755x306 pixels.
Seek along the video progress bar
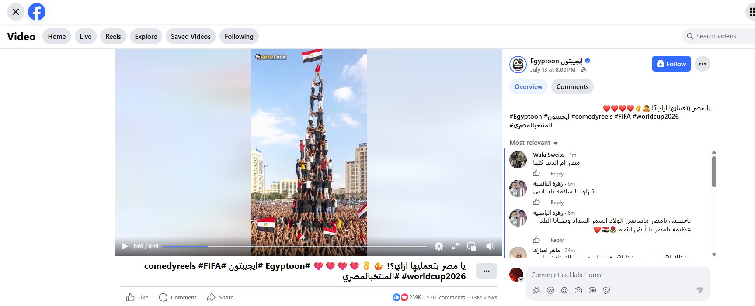295,246
